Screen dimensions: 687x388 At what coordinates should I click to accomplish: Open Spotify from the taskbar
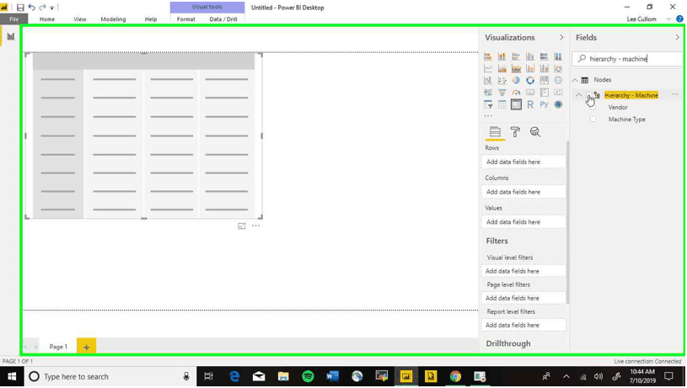[308, 376]
